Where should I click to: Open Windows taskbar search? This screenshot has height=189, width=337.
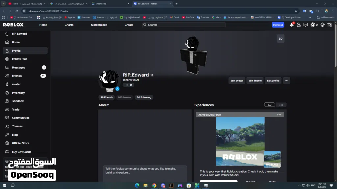tap(13, 186)
